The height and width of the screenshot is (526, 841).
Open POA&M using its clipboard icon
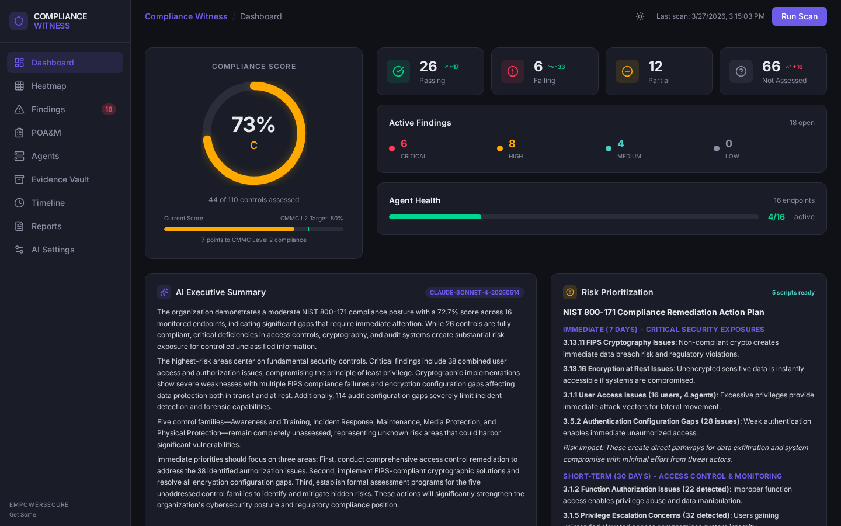(20, 133)
